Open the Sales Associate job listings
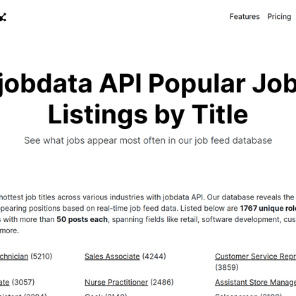The height and width of the screenshot is (296, 296). tap(112, 257)
